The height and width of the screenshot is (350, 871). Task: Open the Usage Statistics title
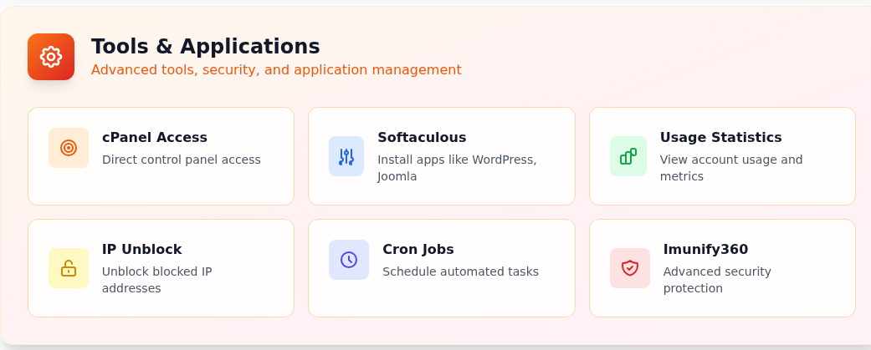720,138
